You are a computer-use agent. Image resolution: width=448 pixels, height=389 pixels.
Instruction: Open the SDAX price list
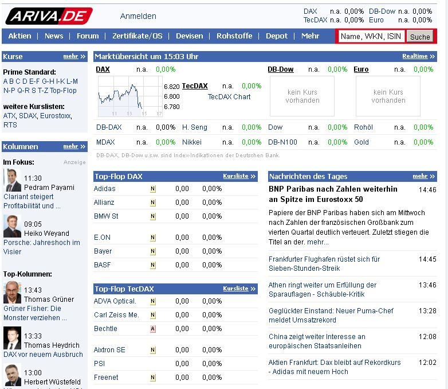[x=27, y=116]
